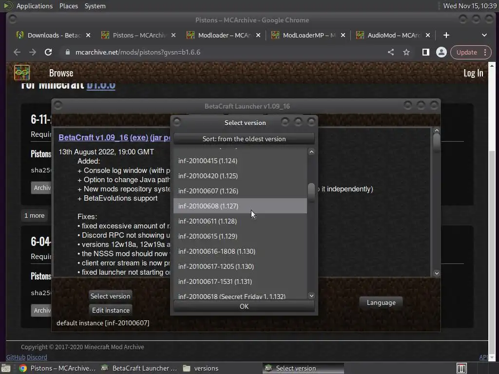
Task: Open the Chrome profile avatar
Action: [x=441, y=52]
